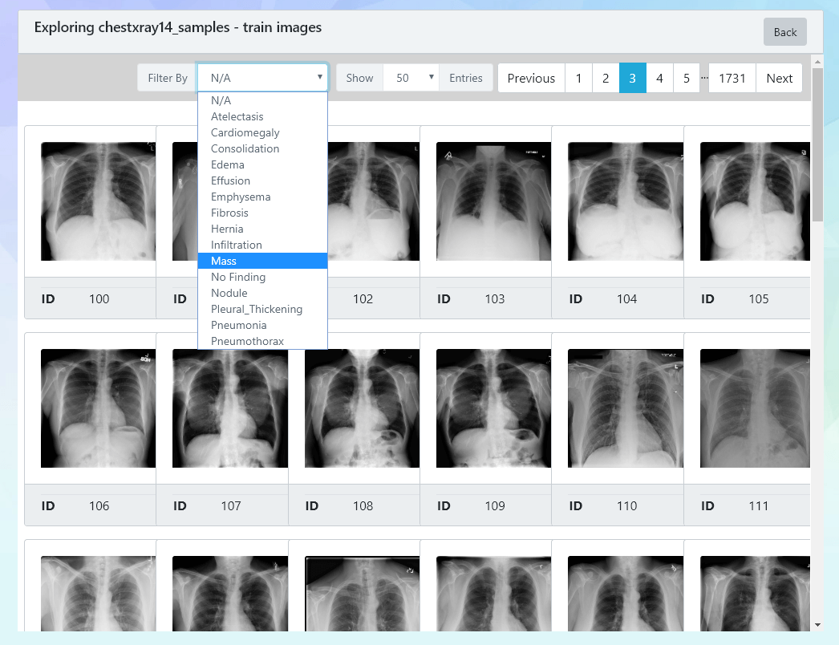Click the ID value 108

point(363,506)
